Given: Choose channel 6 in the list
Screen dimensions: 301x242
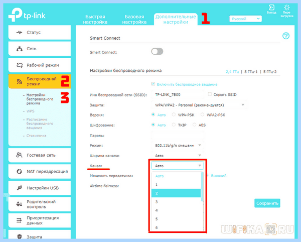Looking at the screenshot, I should [x=176, y=227].
